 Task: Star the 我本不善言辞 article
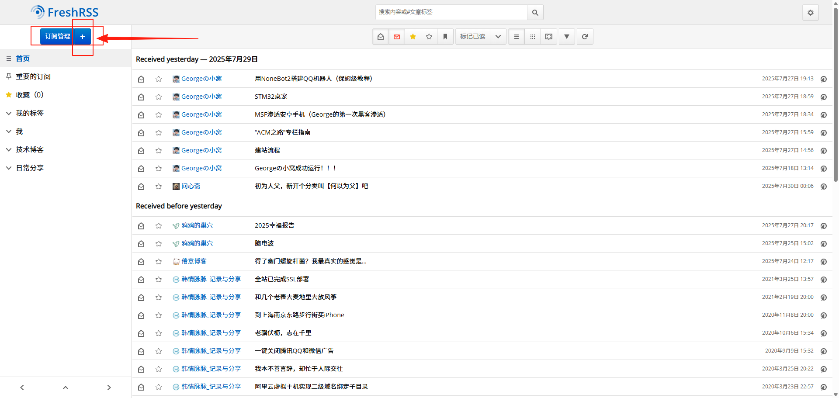click(x=159, y=369)
